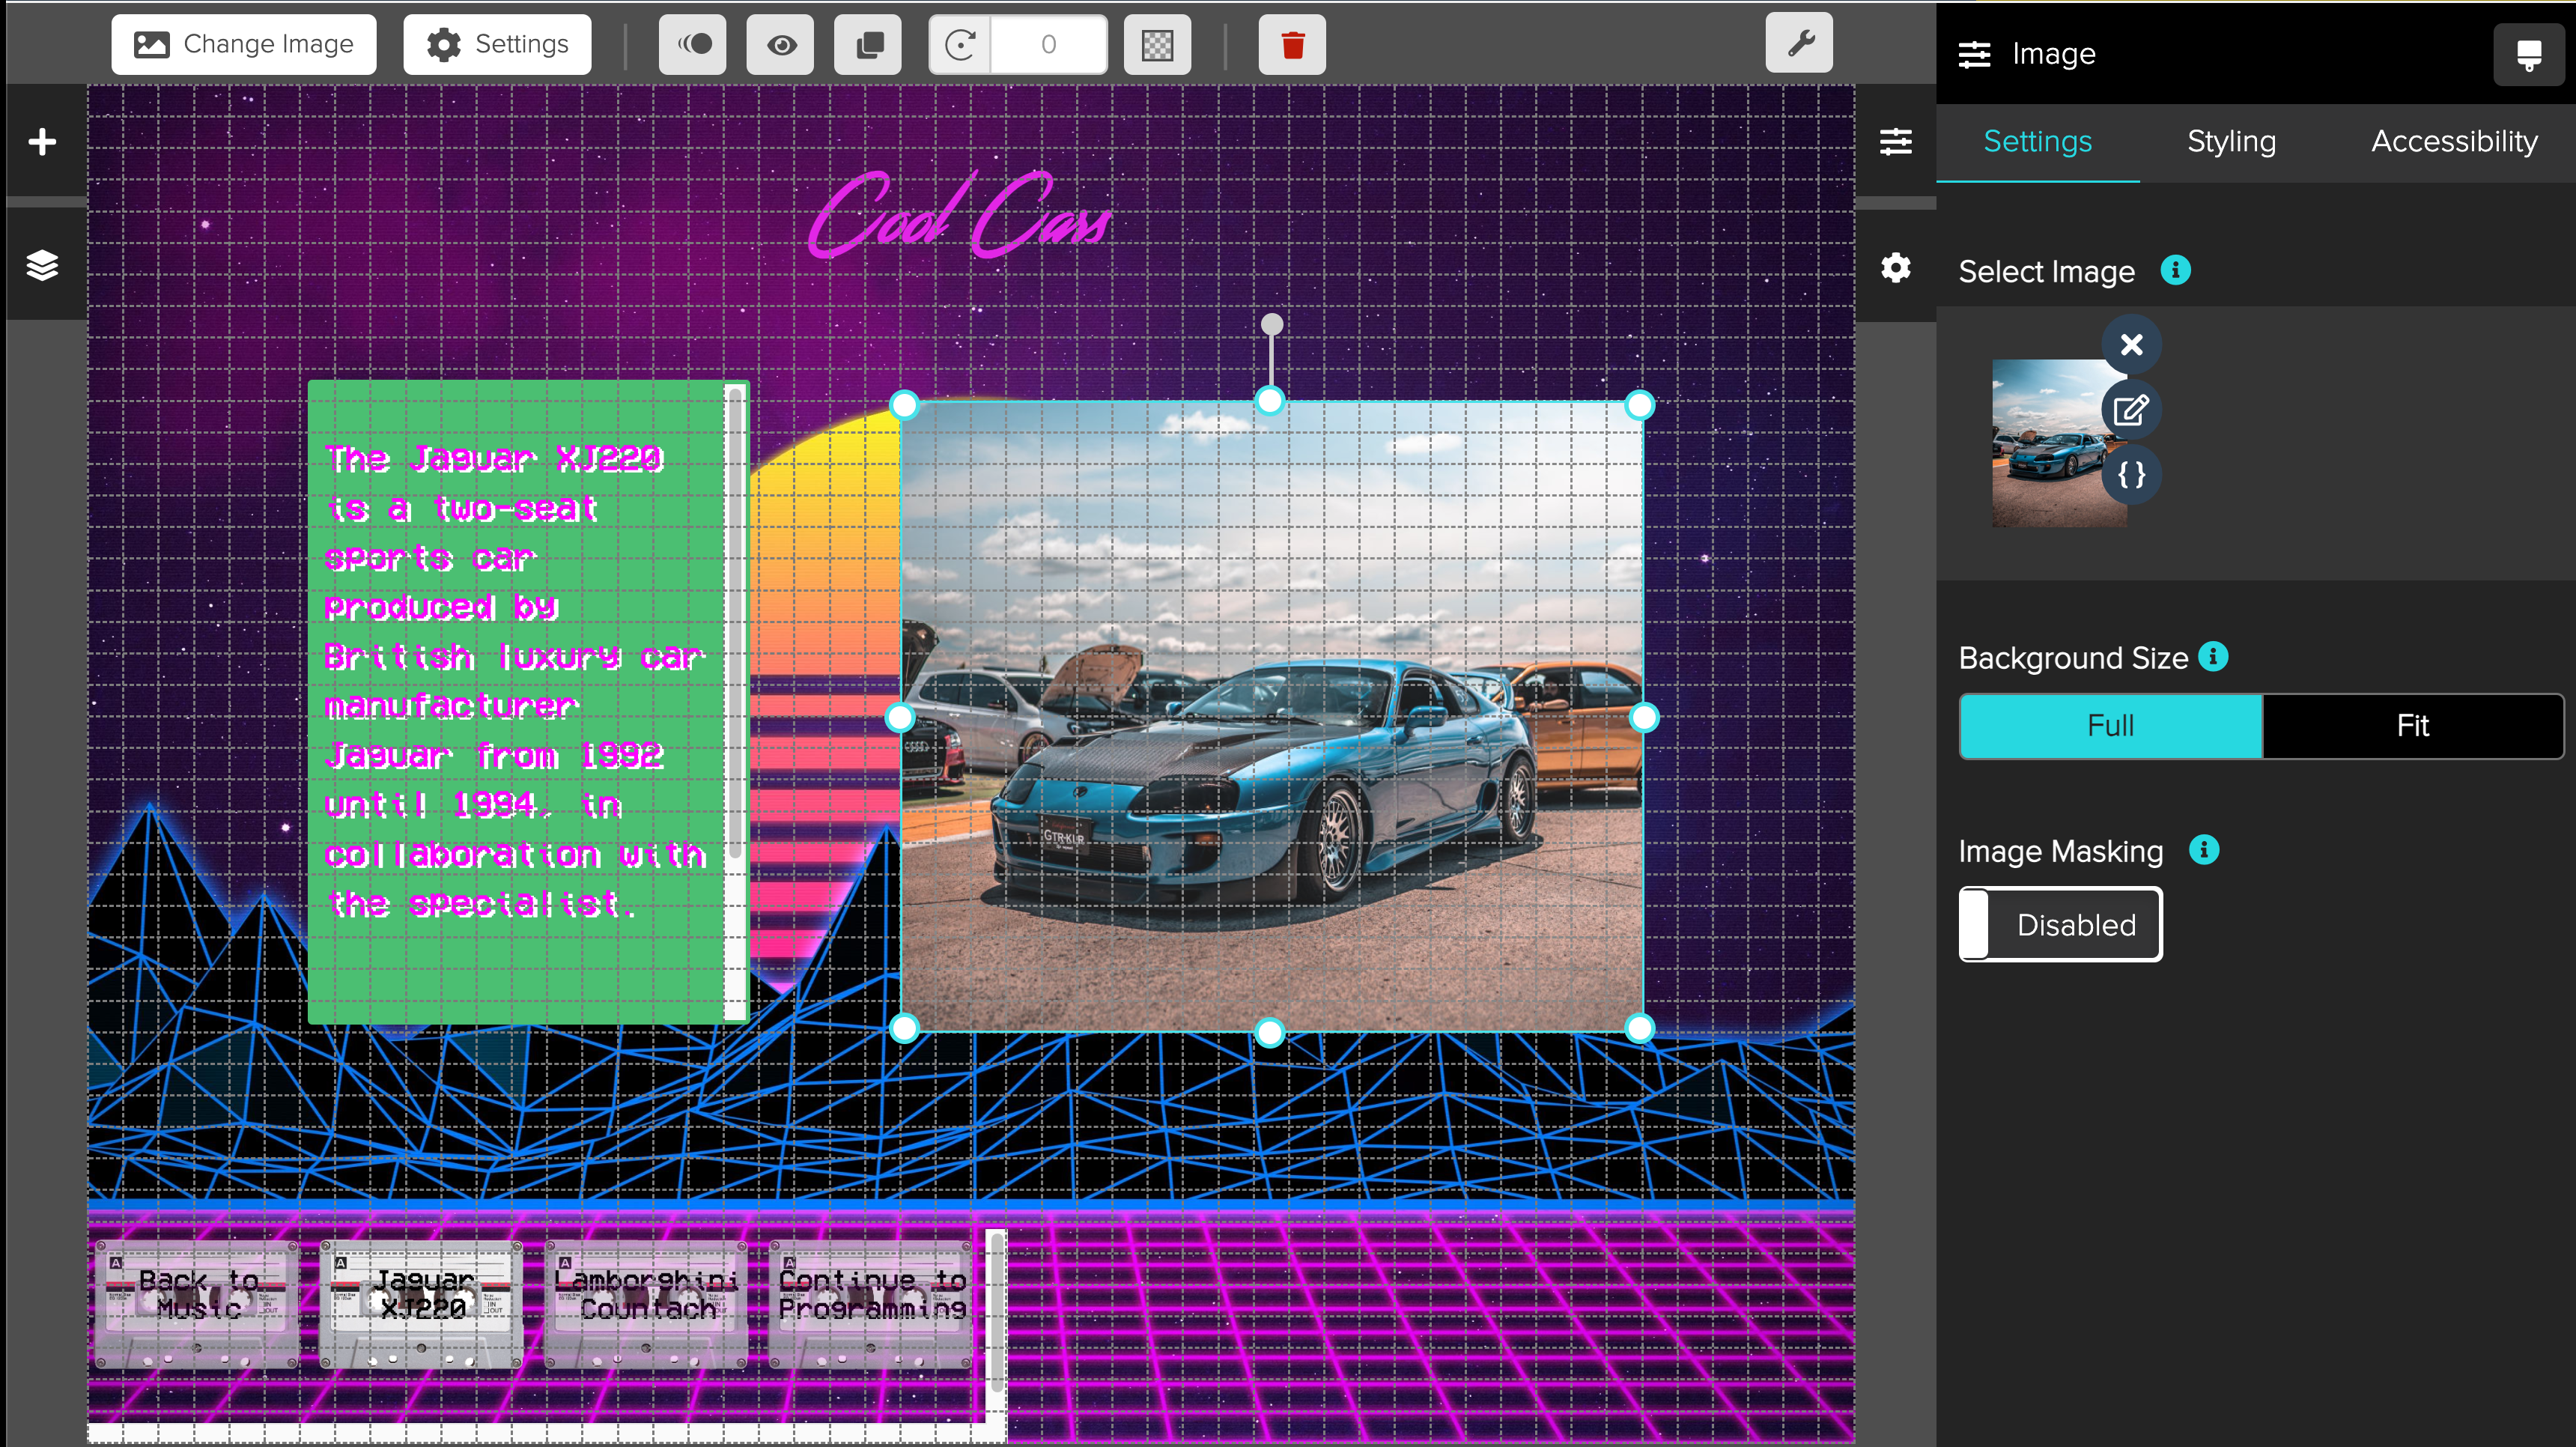Image resolution: width=2576 pixels, height=1447 pixels.
Task: Click the Lamborghini Countach cassette button
Action: point(646,1303)
